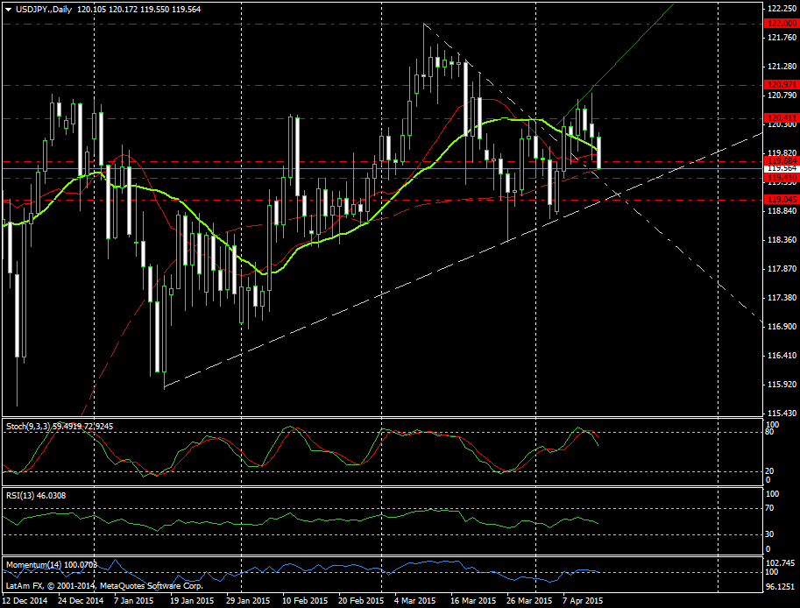Click the RSI(13) indicator label
The width and height of the screenshot is (800, 608).
coord(22,496)
